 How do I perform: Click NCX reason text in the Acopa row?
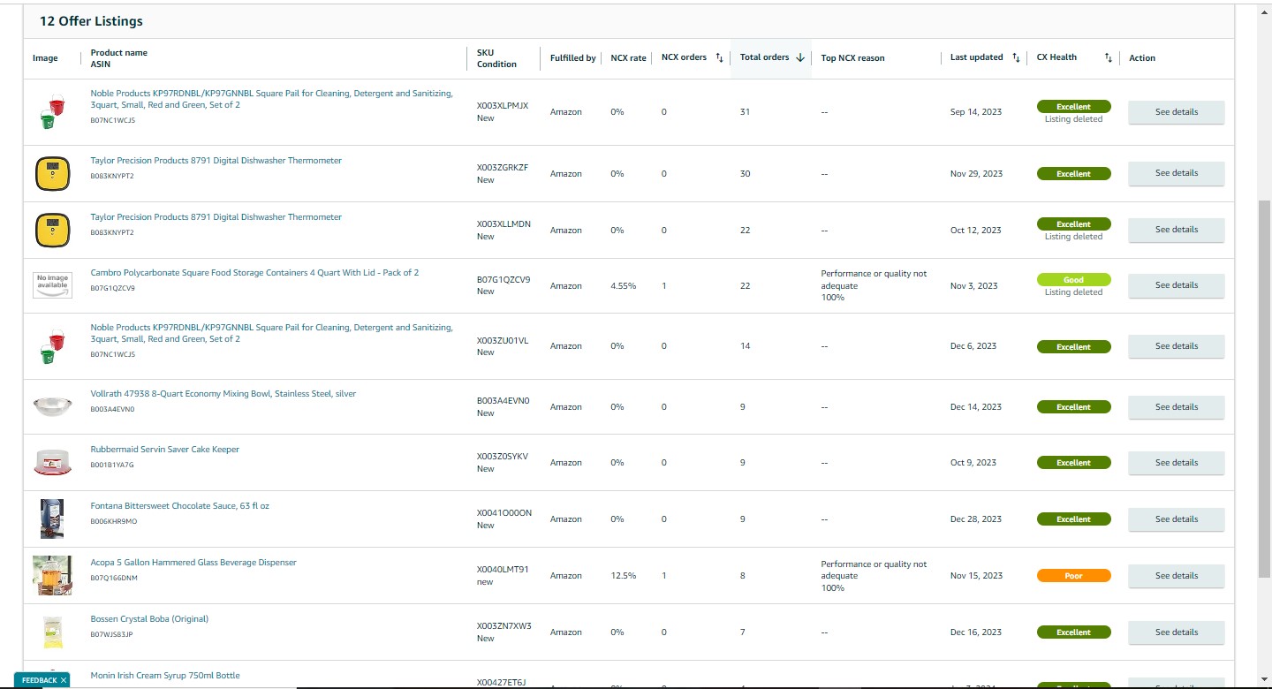click(x=874, y=576)
